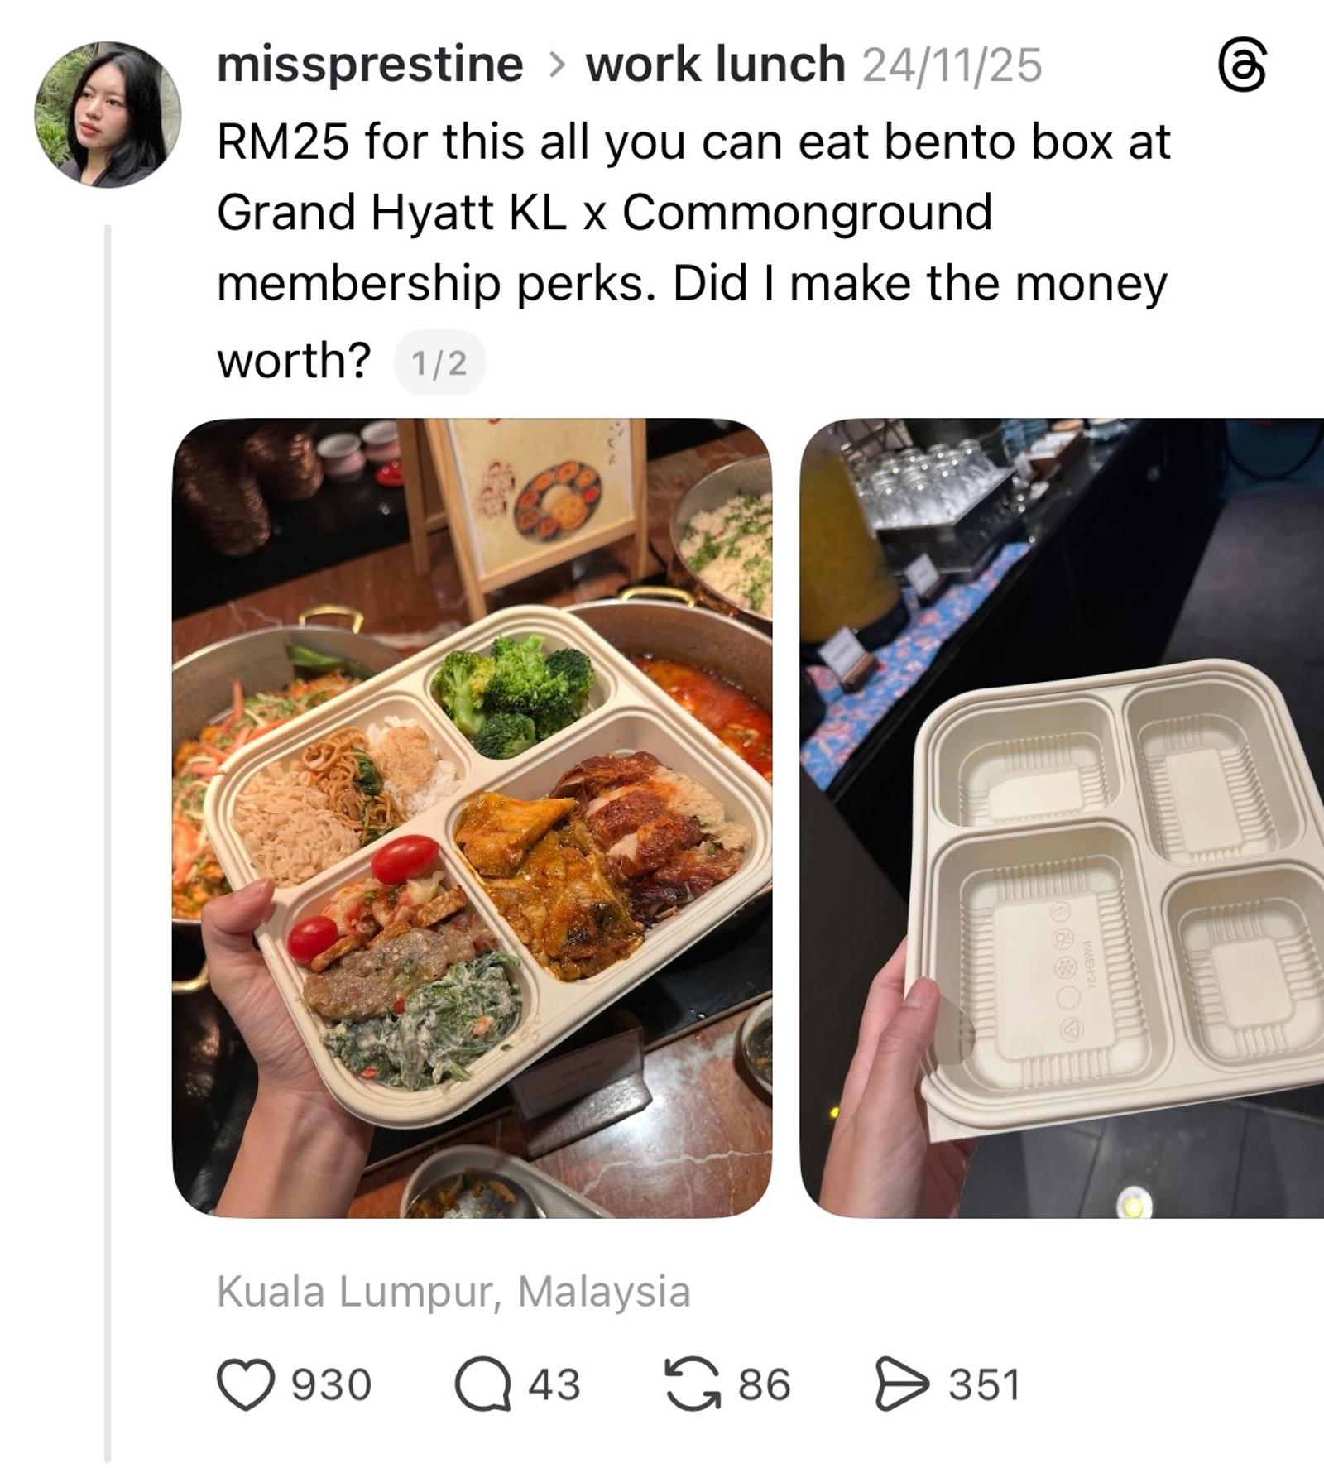Open the 24/11/25 post timestamp
1324x1468 pixels.
pos(952,65)
